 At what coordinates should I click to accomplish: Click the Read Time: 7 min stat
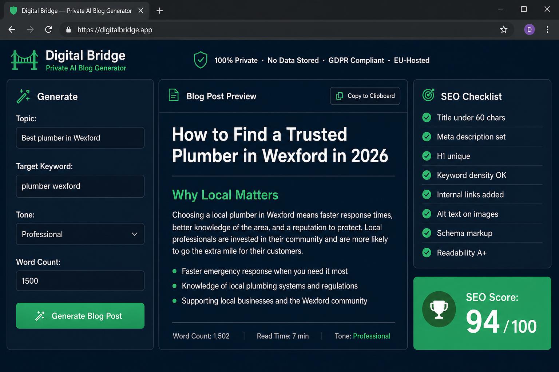click(x=283, y=336)
